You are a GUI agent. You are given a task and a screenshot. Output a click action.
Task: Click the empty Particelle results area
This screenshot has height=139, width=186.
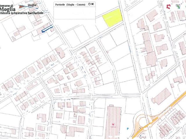(x=74, y=13)
